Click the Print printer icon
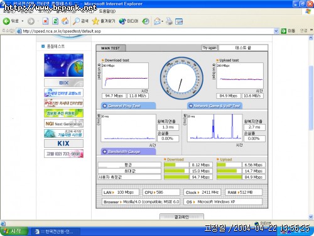 tap(169, 21)
